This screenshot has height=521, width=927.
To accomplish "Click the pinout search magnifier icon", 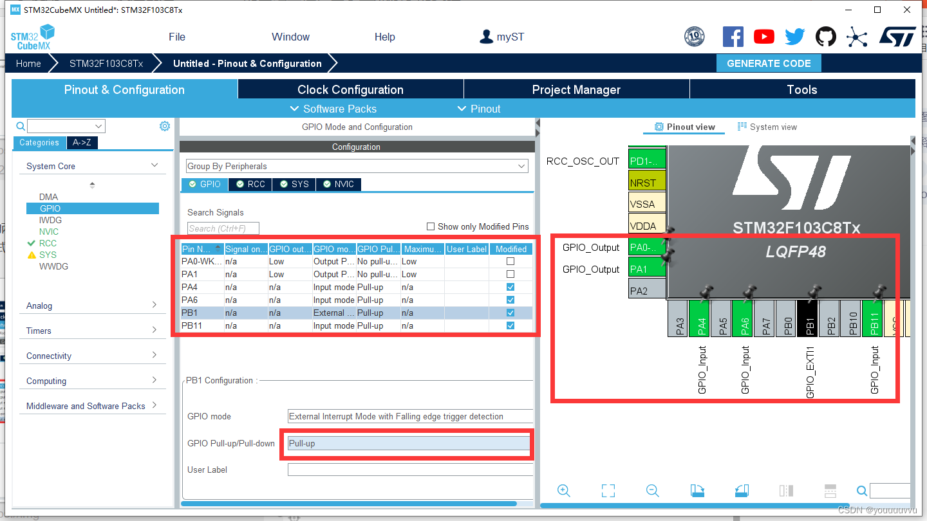I will tap(862, 491).
